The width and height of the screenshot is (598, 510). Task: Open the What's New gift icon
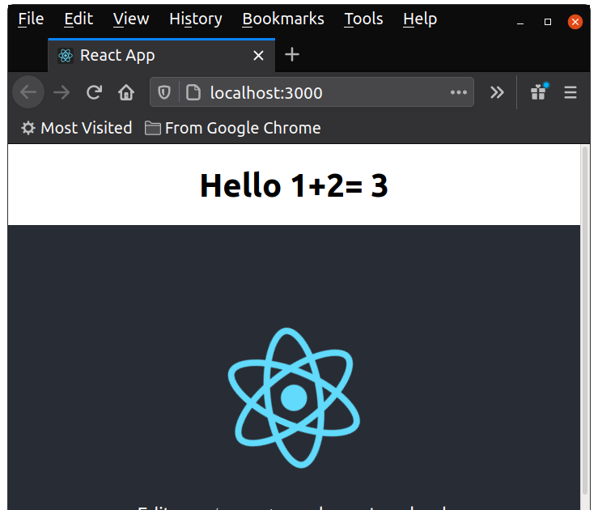point(539,91)
